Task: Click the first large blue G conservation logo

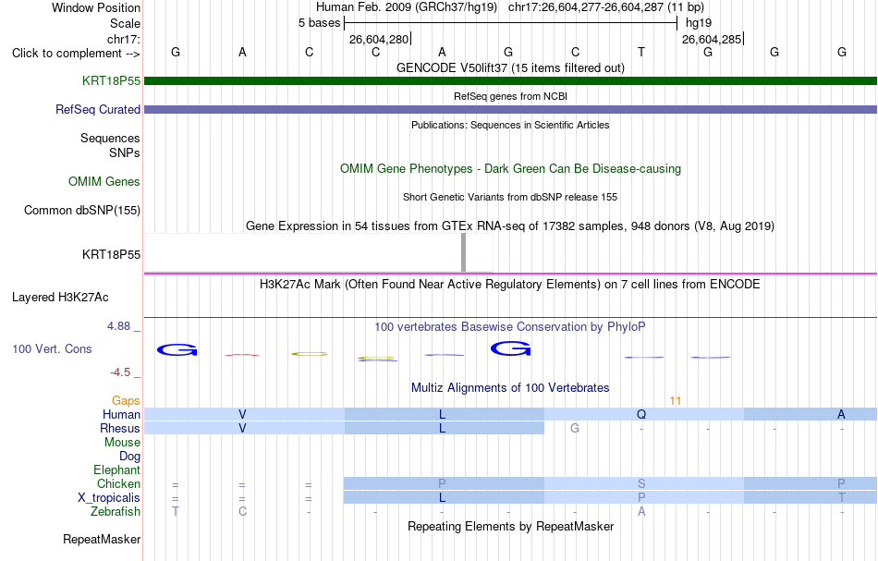Action: [x=177, y=350]
